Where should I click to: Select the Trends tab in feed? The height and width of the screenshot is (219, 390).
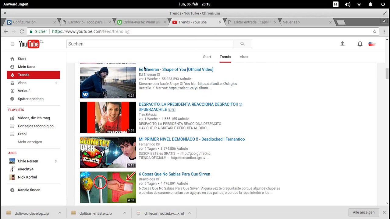(225, 57)
